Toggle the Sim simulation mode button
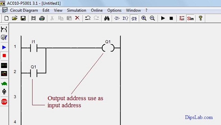 pos(190,18)
